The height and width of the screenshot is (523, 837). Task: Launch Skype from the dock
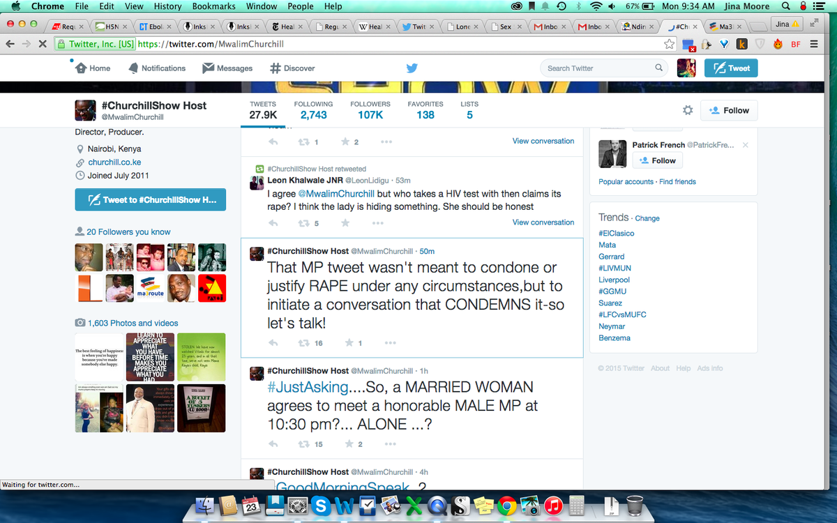322,506
